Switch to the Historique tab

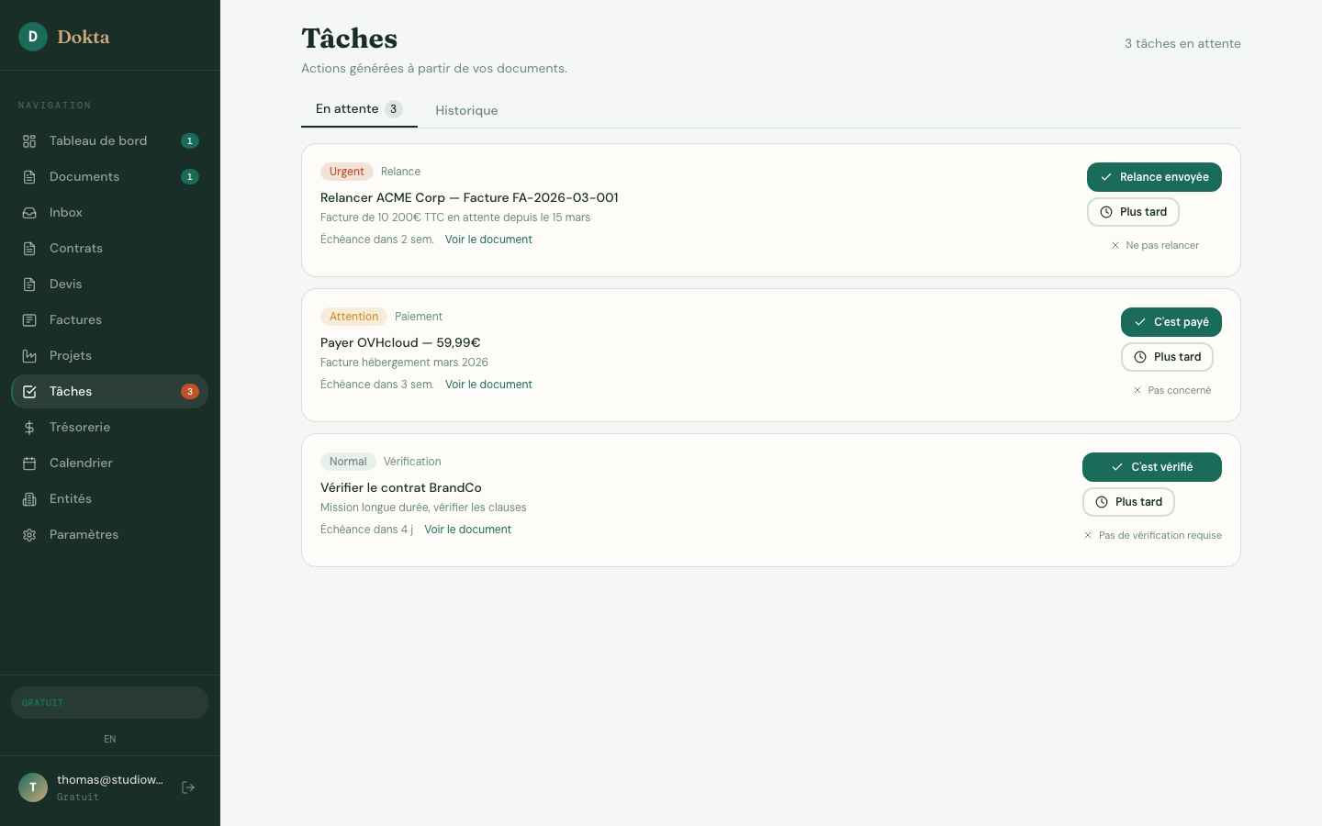(x=466, y=110)
